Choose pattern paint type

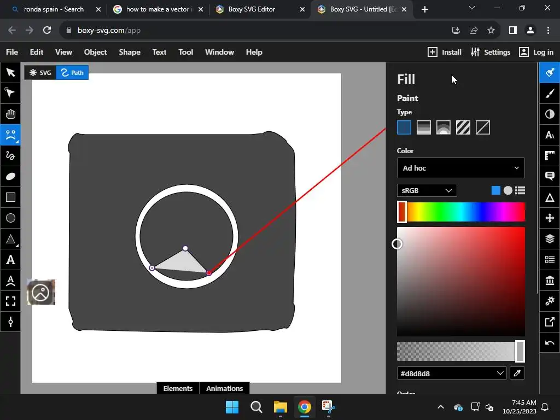(x=463, y=127)
